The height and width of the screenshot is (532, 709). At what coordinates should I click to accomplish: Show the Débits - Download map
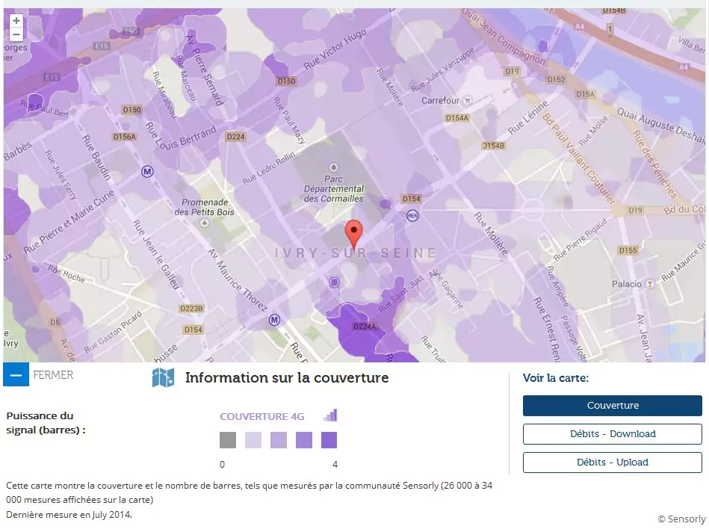click(612, 434)
